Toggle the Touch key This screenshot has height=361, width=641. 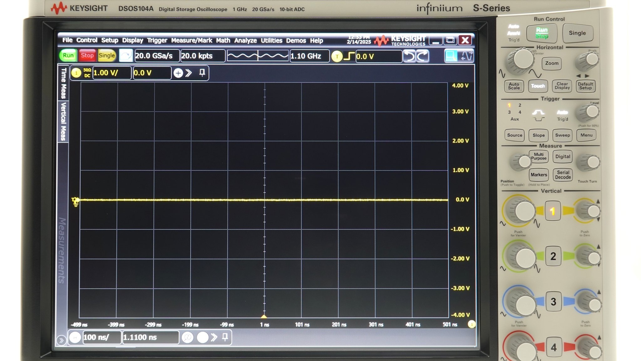point(538,86)
